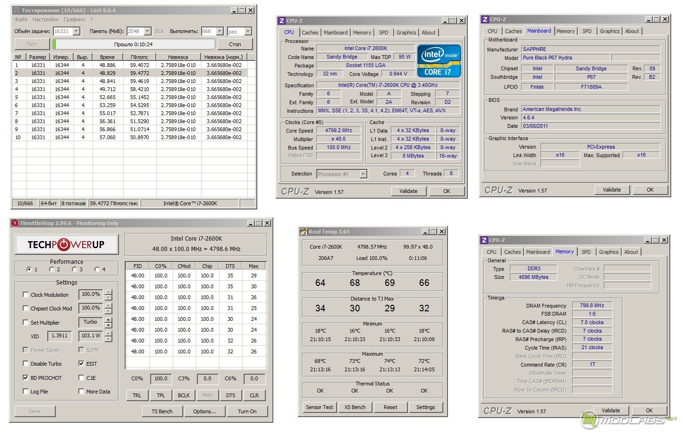
Task: Click the Clock Modulation percent stepper arrows
Action: (109, 295)
